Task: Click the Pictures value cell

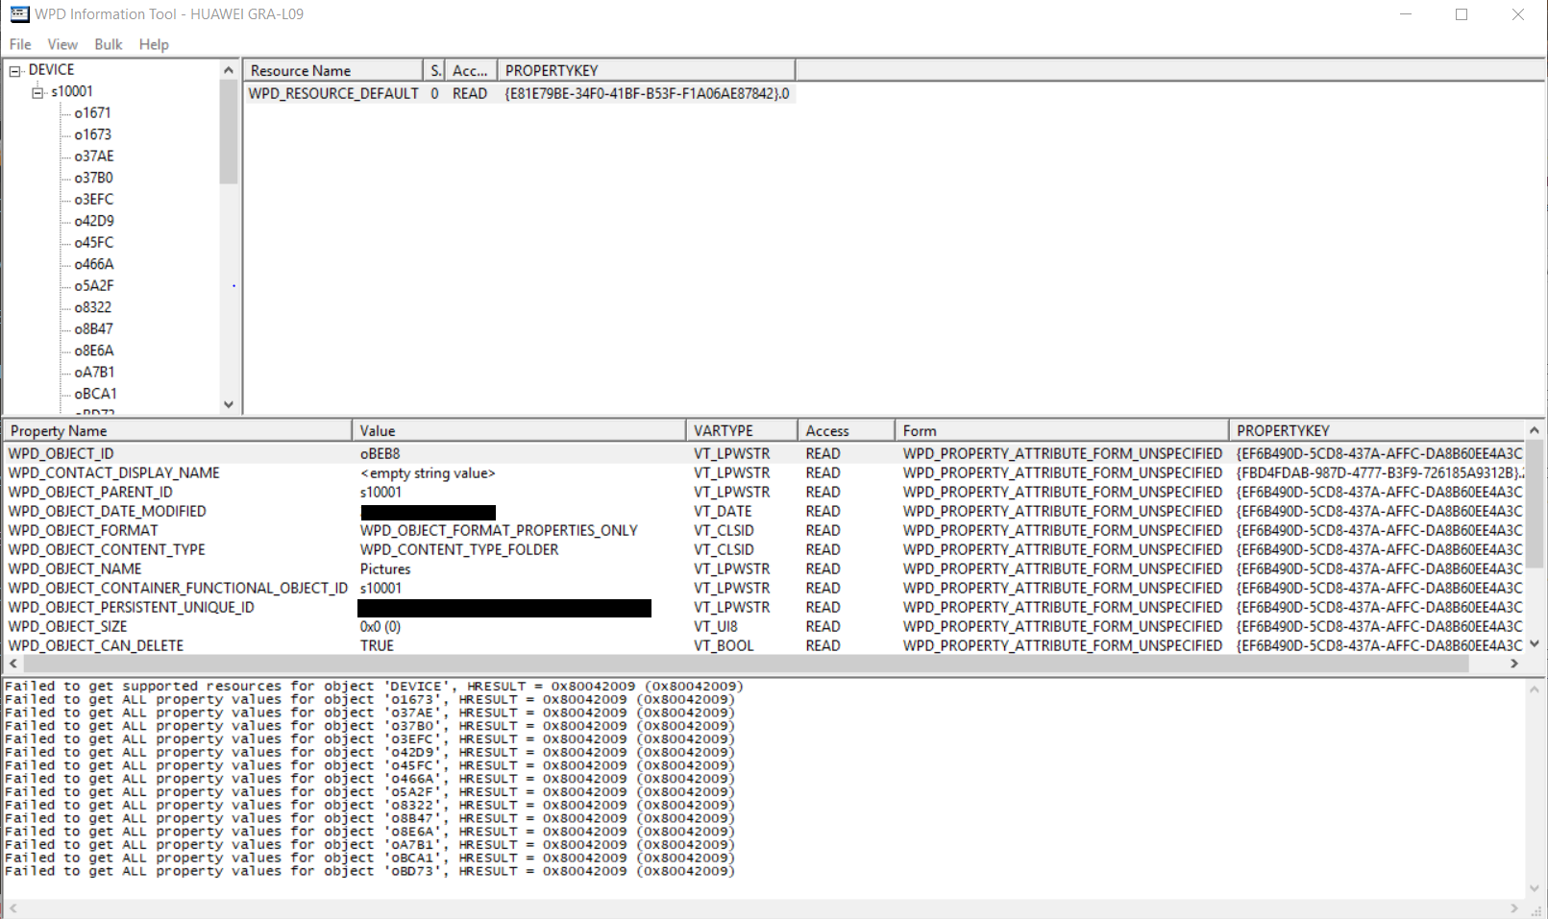Action: 385,568
